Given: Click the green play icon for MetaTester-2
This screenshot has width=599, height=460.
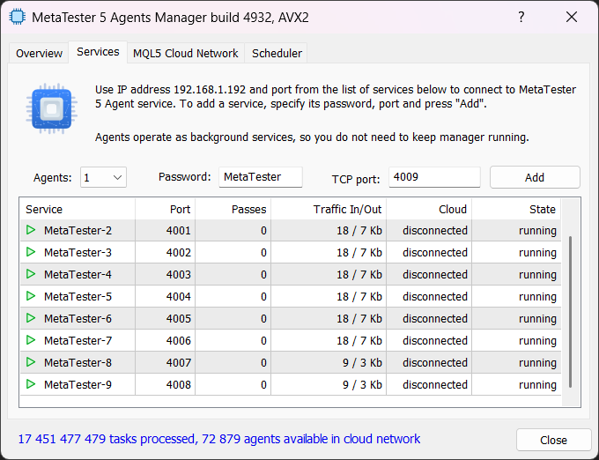Looking at the screenshot, I should (31, 230).
